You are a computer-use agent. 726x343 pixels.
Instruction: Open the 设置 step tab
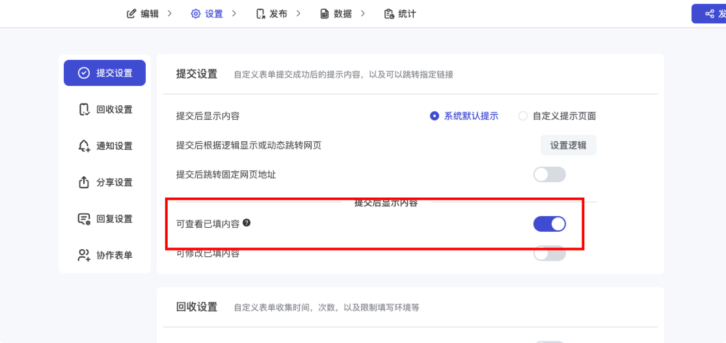click(207, 14)
